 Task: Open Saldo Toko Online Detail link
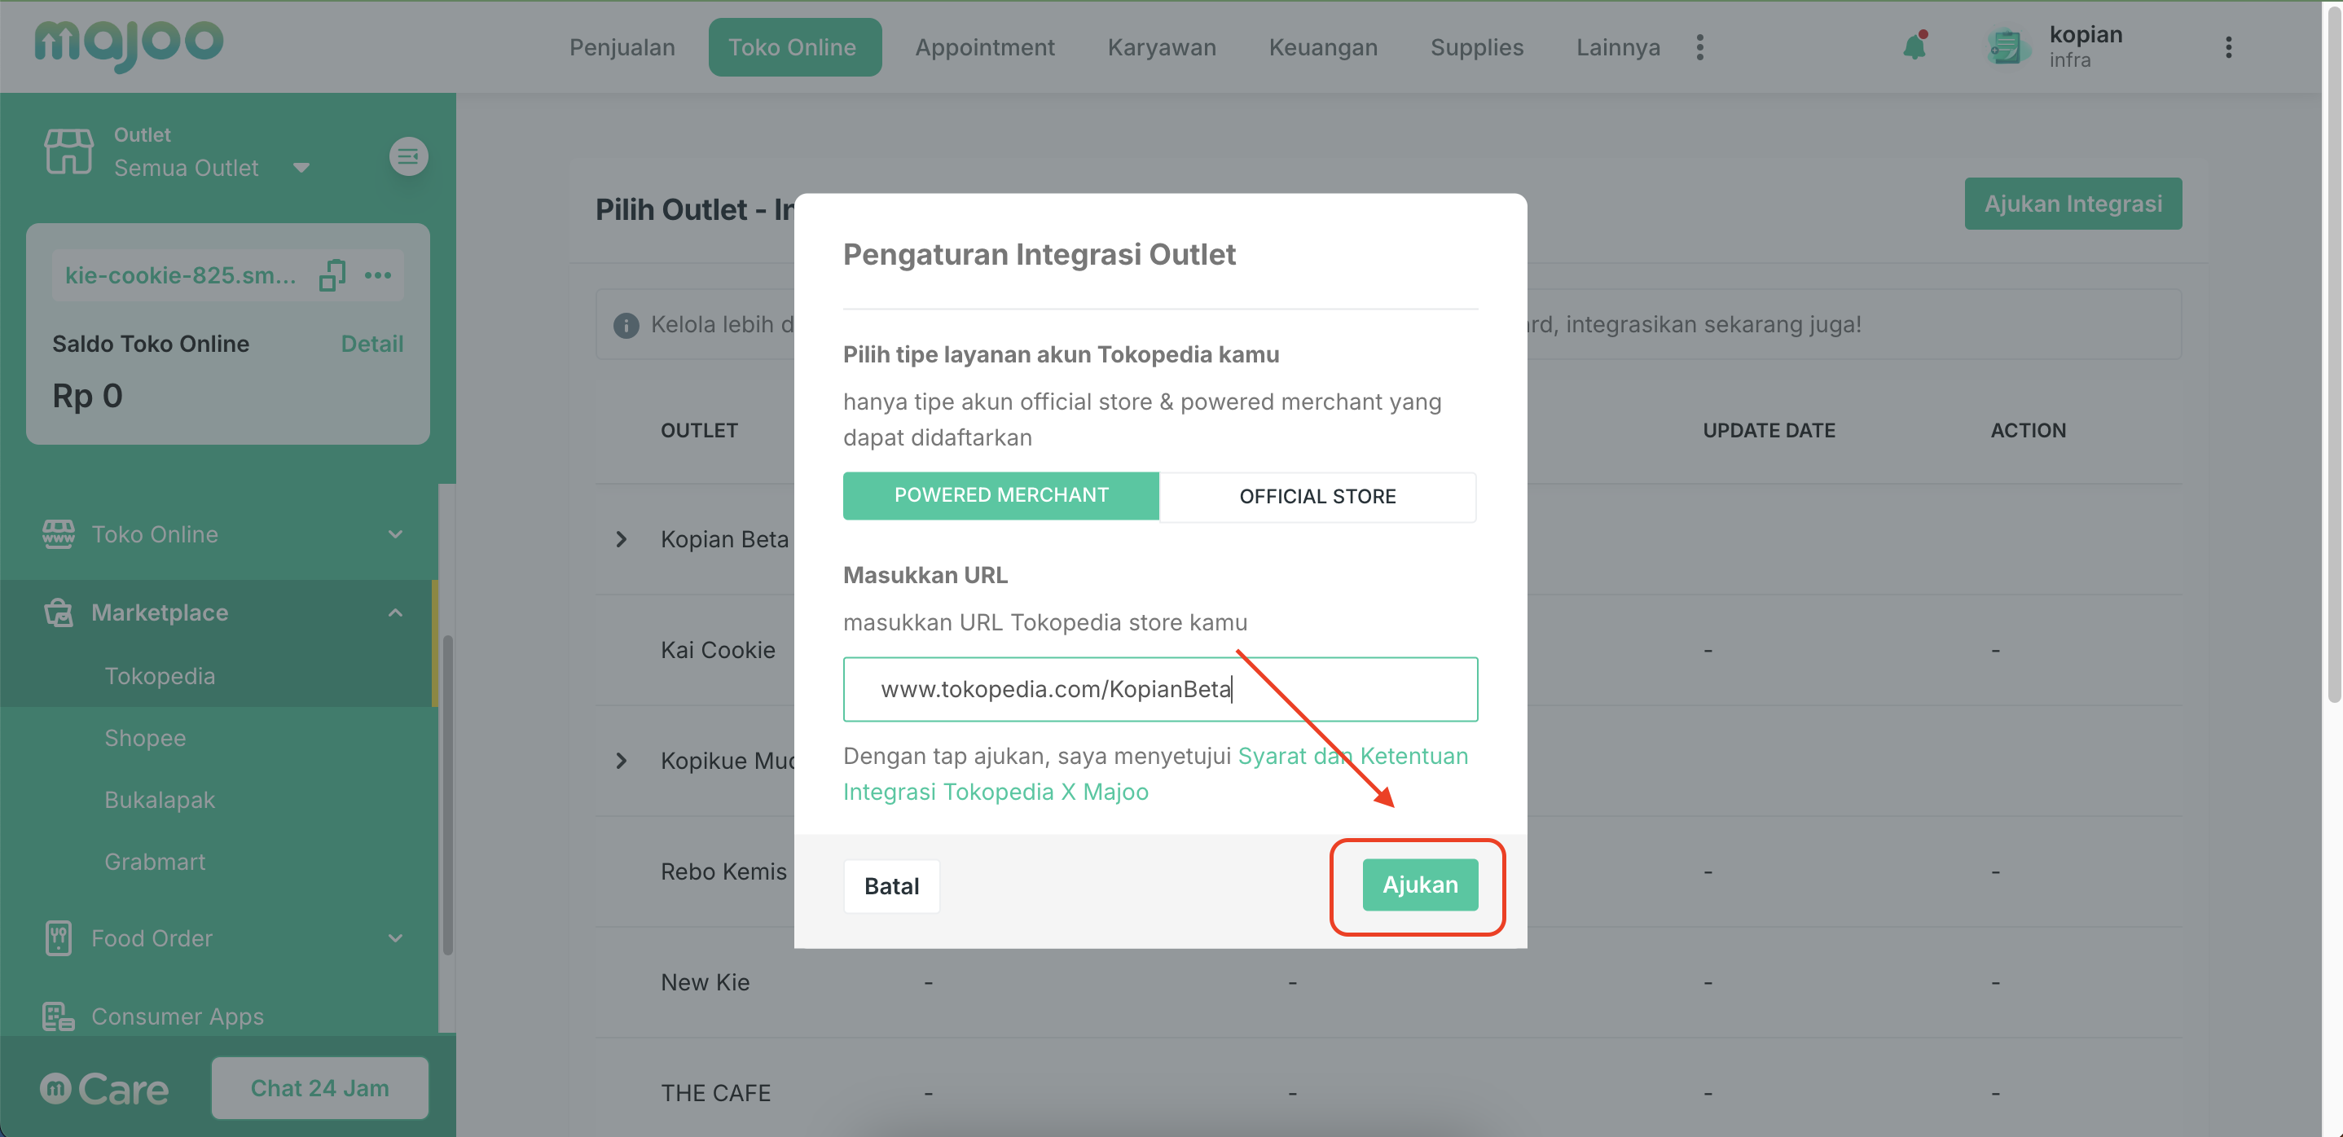point(372,344)
